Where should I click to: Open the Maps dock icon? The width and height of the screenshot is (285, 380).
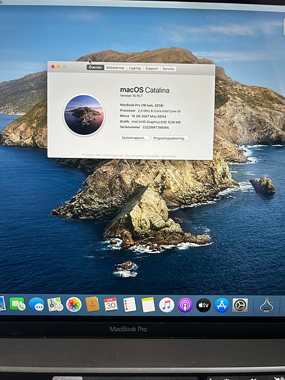(x=55, y=305)
